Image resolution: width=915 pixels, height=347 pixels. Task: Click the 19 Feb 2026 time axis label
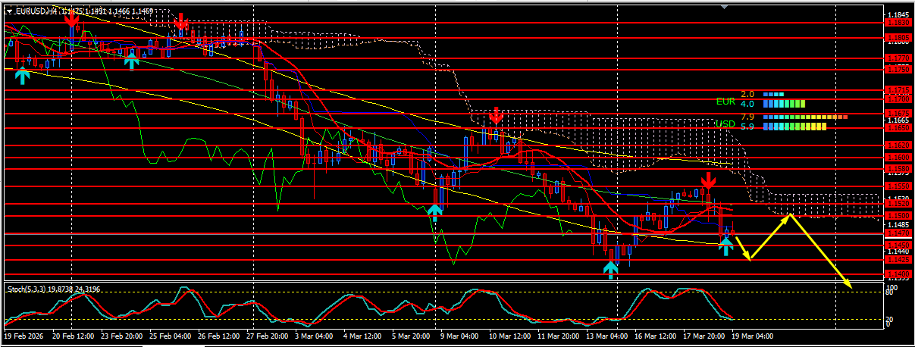[x=23, y=334]
